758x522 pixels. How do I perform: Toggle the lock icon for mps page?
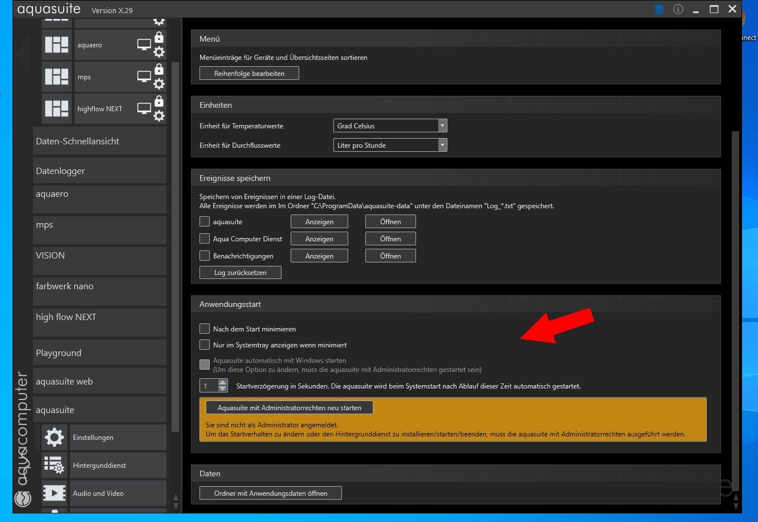pyautogui.click(x=159, y=70)
